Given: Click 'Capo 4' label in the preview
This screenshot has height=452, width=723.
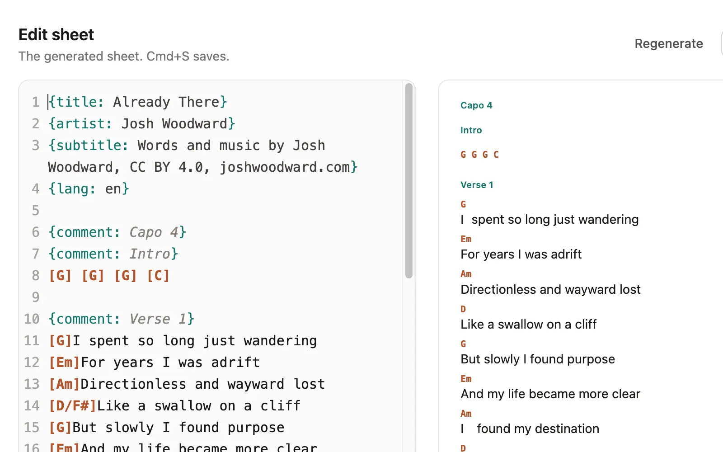Looking at the screenshot, I should (476, 105).
